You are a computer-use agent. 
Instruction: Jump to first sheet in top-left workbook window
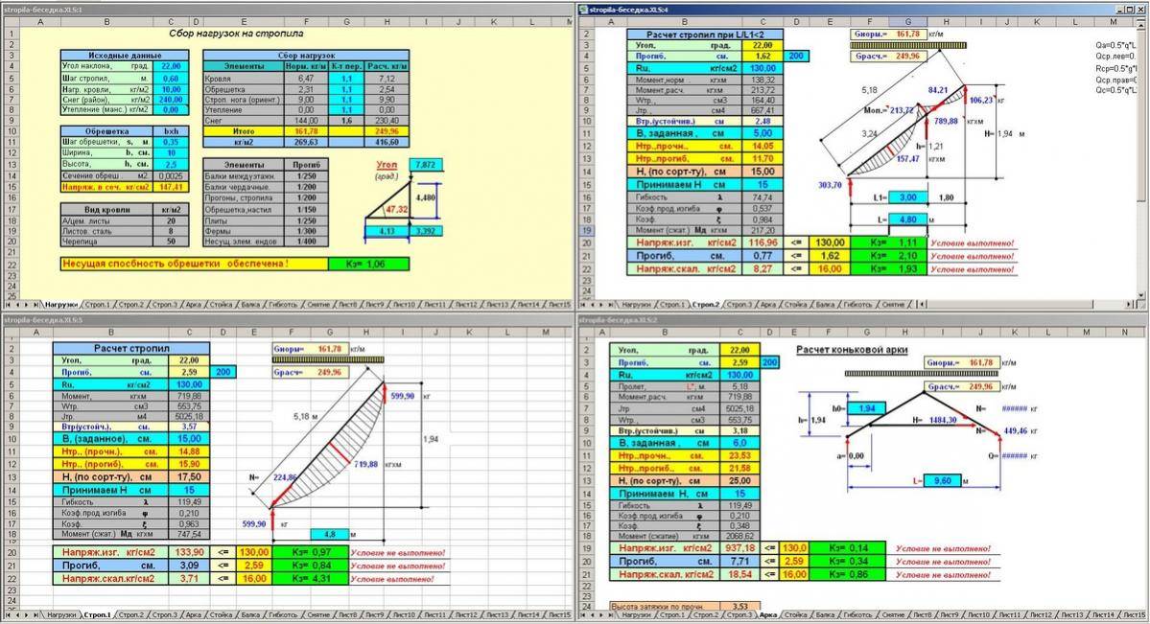(6, 305)
